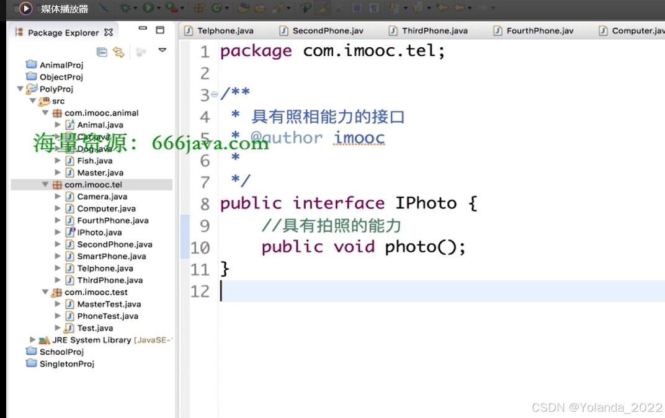This screenshot has height=418, width=665.
Task: Click Collapse All in Package Explorer
Action: click(102, 52)
